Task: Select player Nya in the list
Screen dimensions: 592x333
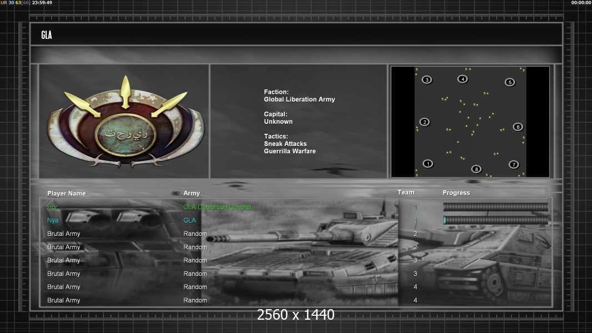Action: coord(52,220)
